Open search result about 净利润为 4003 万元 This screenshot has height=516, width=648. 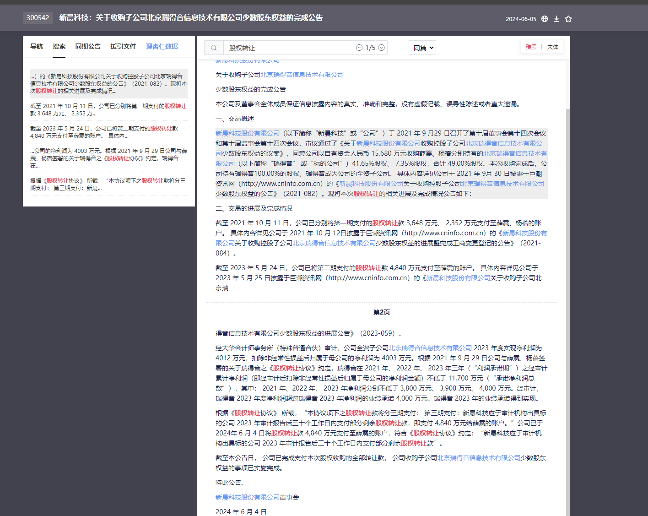(x=109, y=158)
